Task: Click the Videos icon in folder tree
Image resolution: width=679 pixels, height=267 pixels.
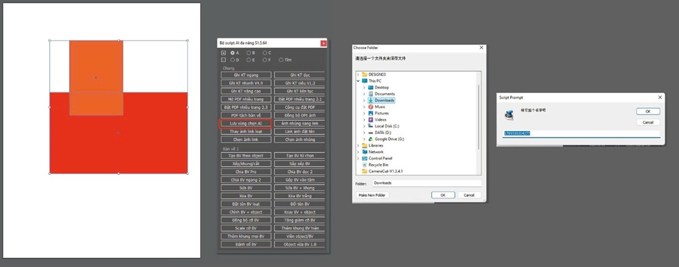Action: coord(370,119)
